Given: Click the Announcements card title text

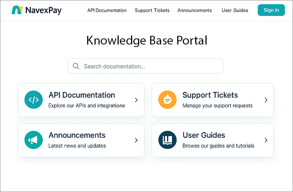Looking at the screenshot, I should click(x=77, y=135).
